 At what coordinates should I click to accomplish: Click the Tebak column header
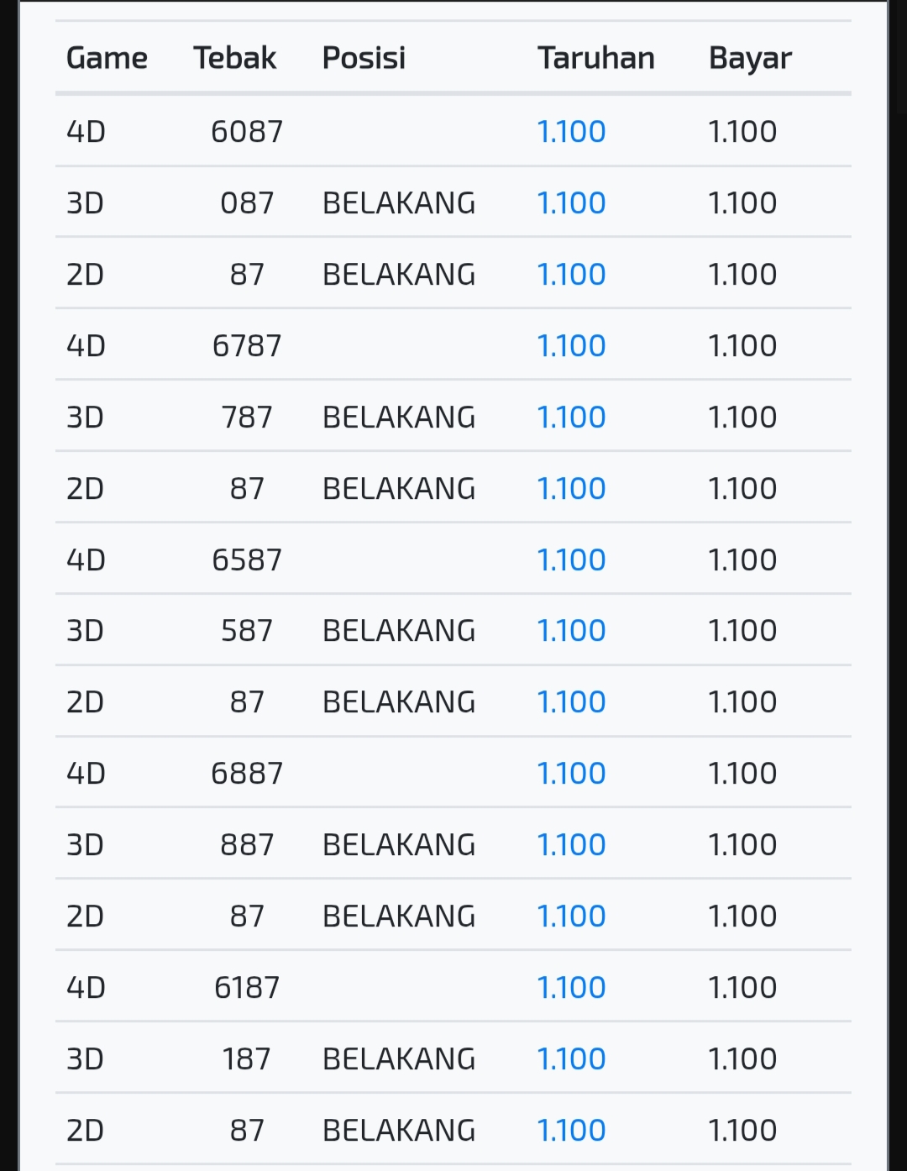(234, 58)
